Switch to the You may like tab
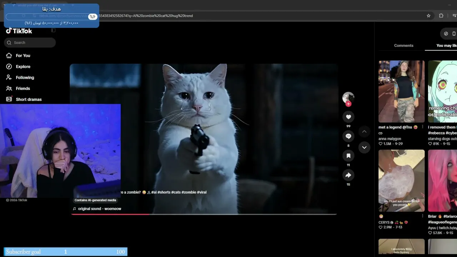This screenshot has width=457, height=257. click(447, 46)
